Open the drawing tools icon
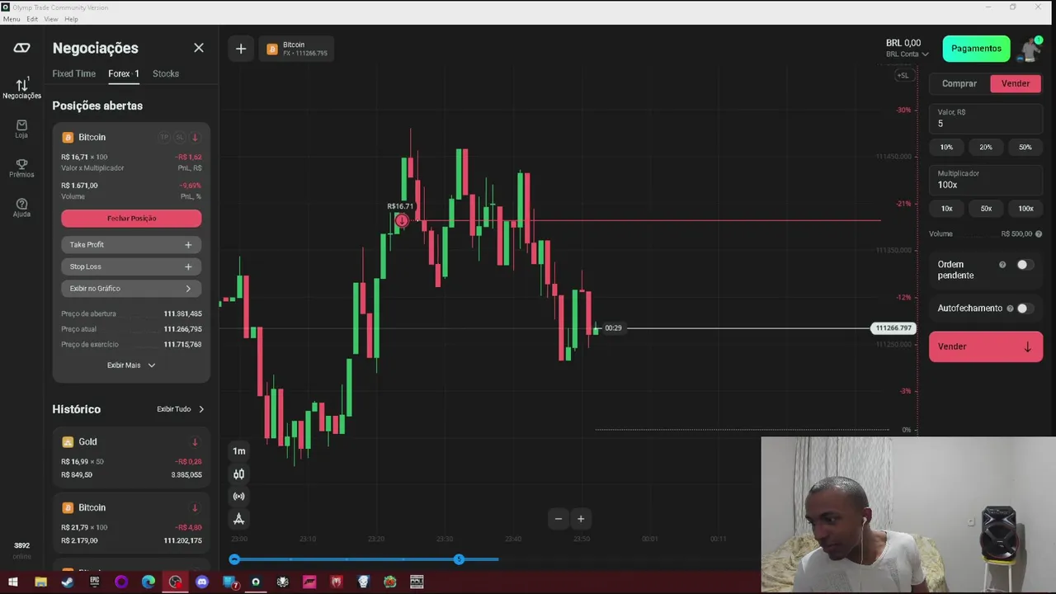Viewport: 1056px width, 594px height. coord(238,519)
